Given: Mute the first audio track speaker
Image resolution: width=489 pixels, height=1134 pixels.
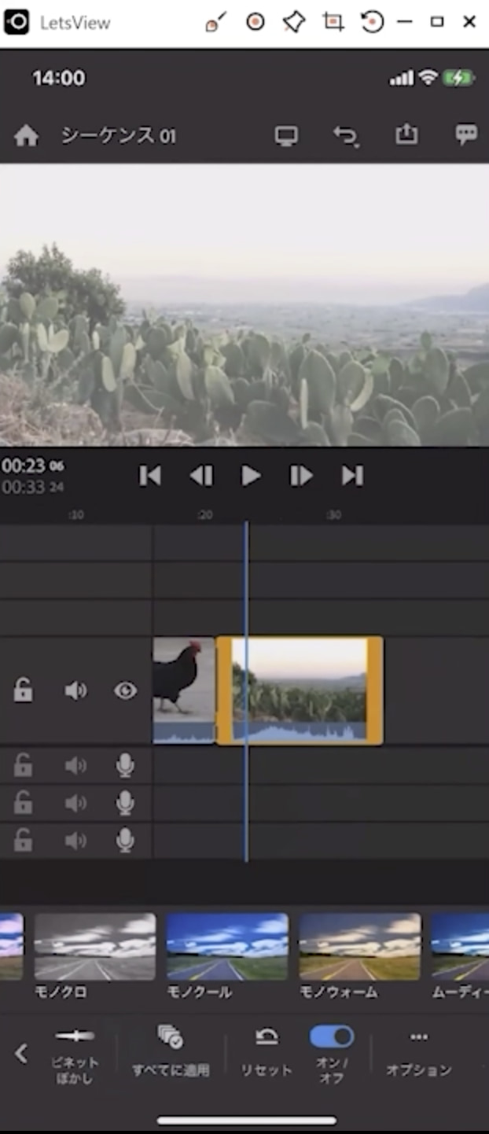Looking at the screenshot, I should pyautogui.click(x=75, y=765).
